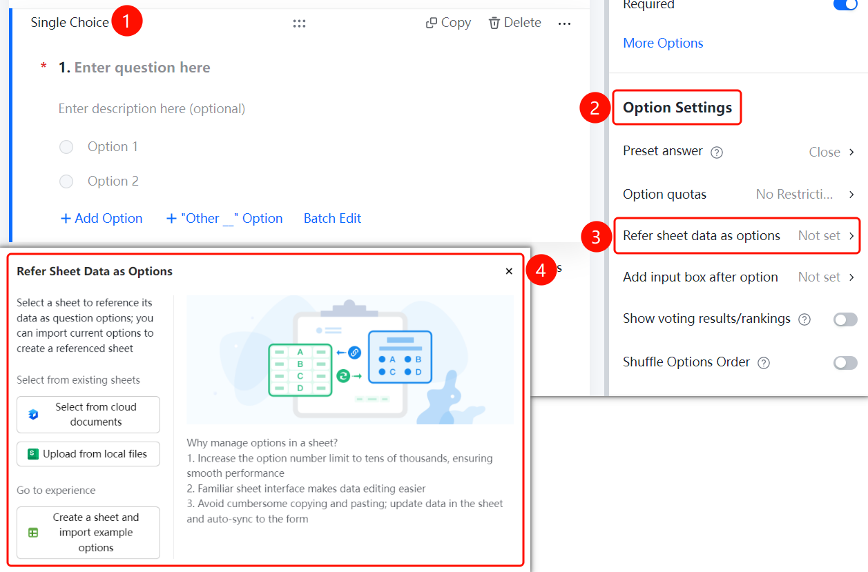Click the Option 2 label text
868x572 pixels.
point(113,181)
